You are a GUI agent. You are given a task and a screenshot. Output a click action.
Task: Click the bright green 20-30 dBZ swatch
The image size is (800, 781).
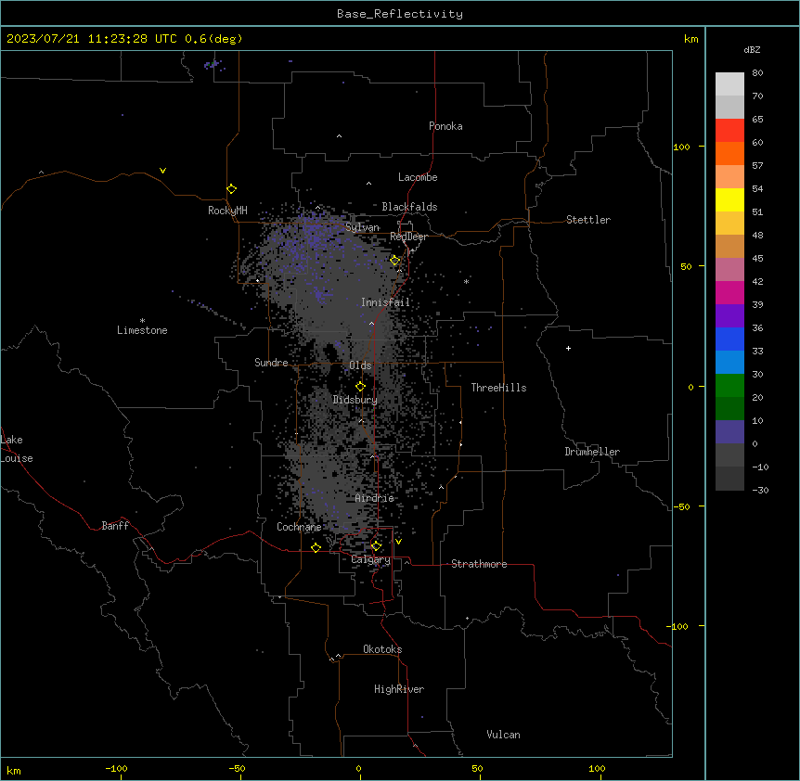729,386
